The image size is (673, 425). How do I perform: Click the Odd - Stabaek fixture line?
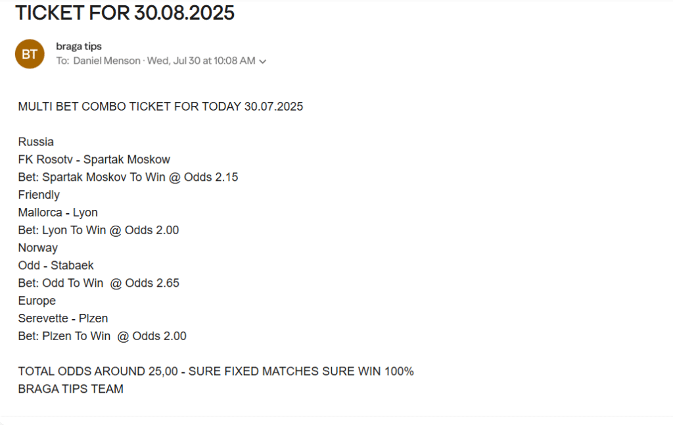56,265
